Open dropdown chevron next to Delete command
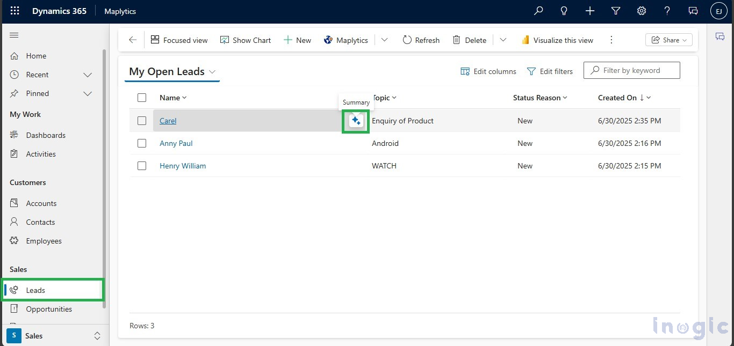734x346 pixels. tap(503, 40)
